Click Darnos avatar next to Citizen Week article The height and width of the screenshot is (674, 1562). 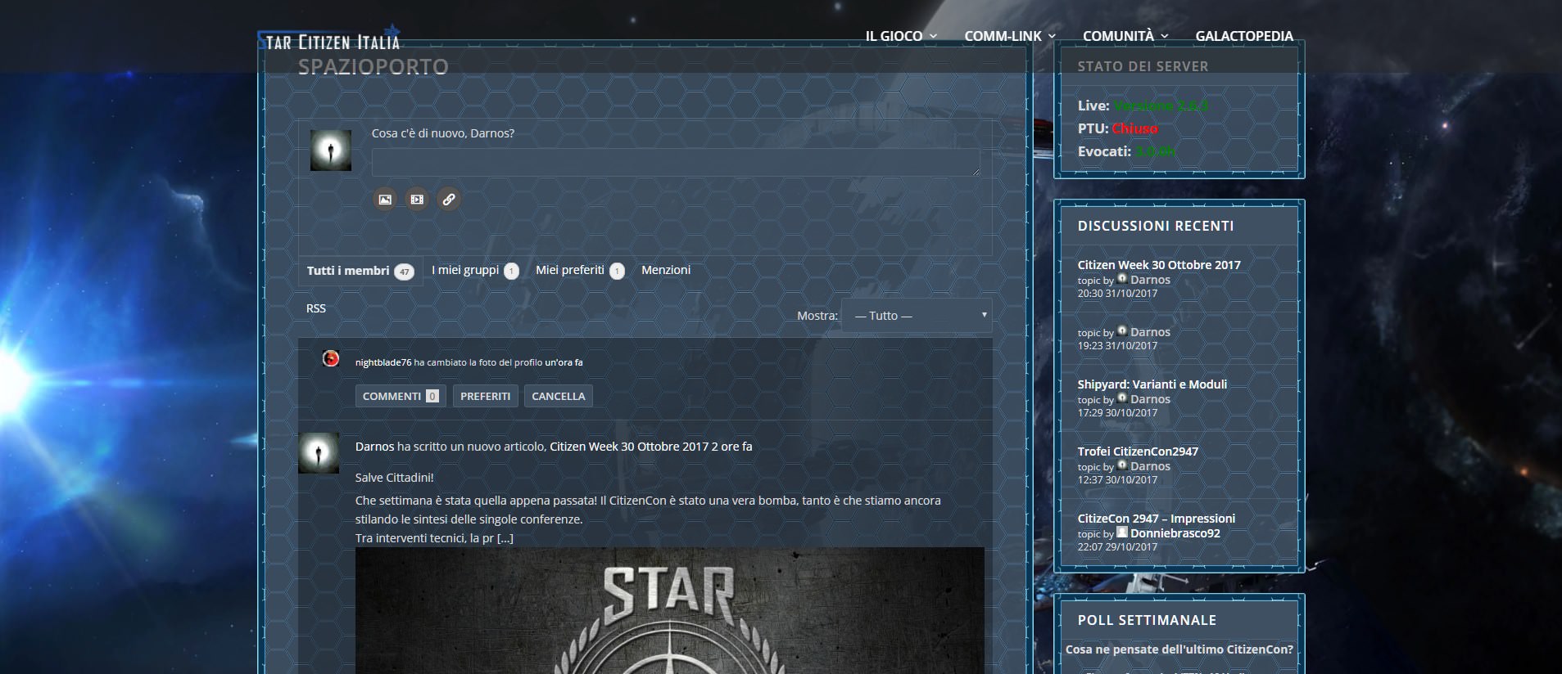tap(319, 453)
